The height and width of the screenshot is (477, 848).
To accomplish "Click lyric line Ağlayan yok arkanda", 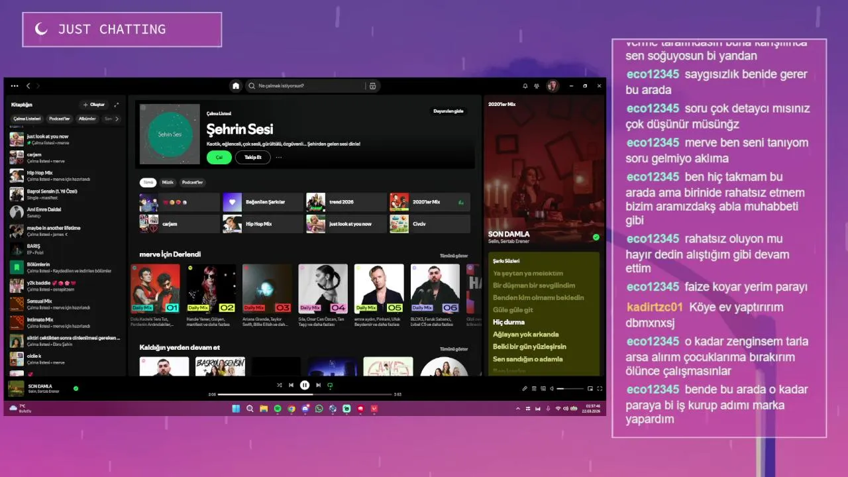I will (525, 335).
